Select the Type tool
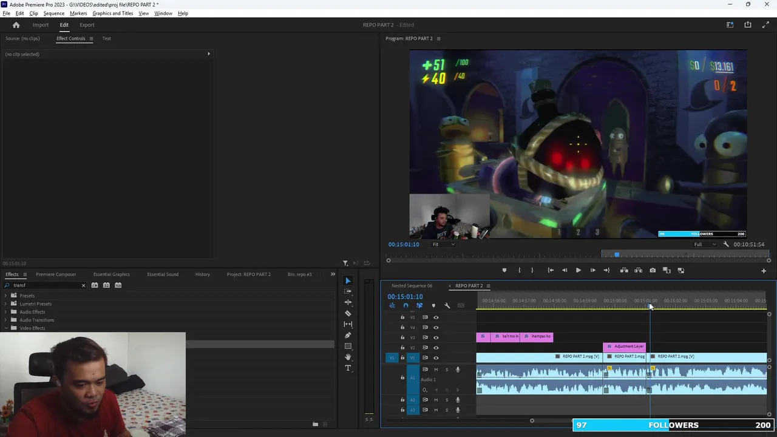This screenshot has width=777, height=437. pos(348,368)
